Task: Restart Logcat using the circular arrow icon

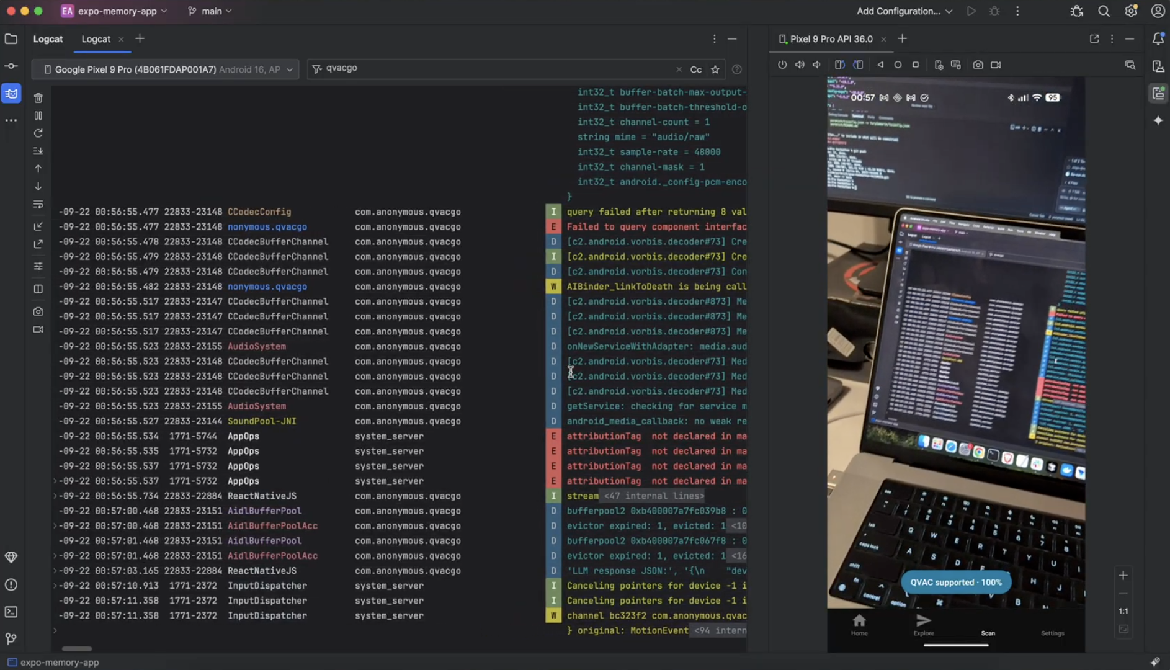Action: (38, 133)
